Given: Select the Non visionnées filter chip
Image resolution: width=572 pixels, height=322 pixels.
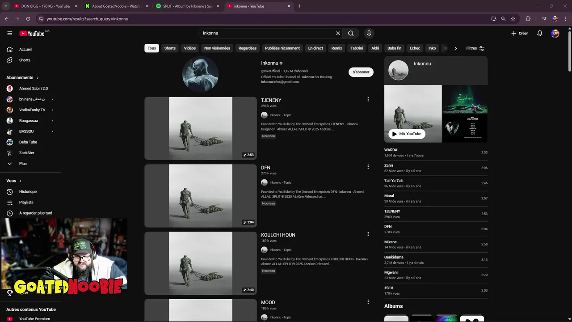Looking at the screenshot, I should pos(217,48).
